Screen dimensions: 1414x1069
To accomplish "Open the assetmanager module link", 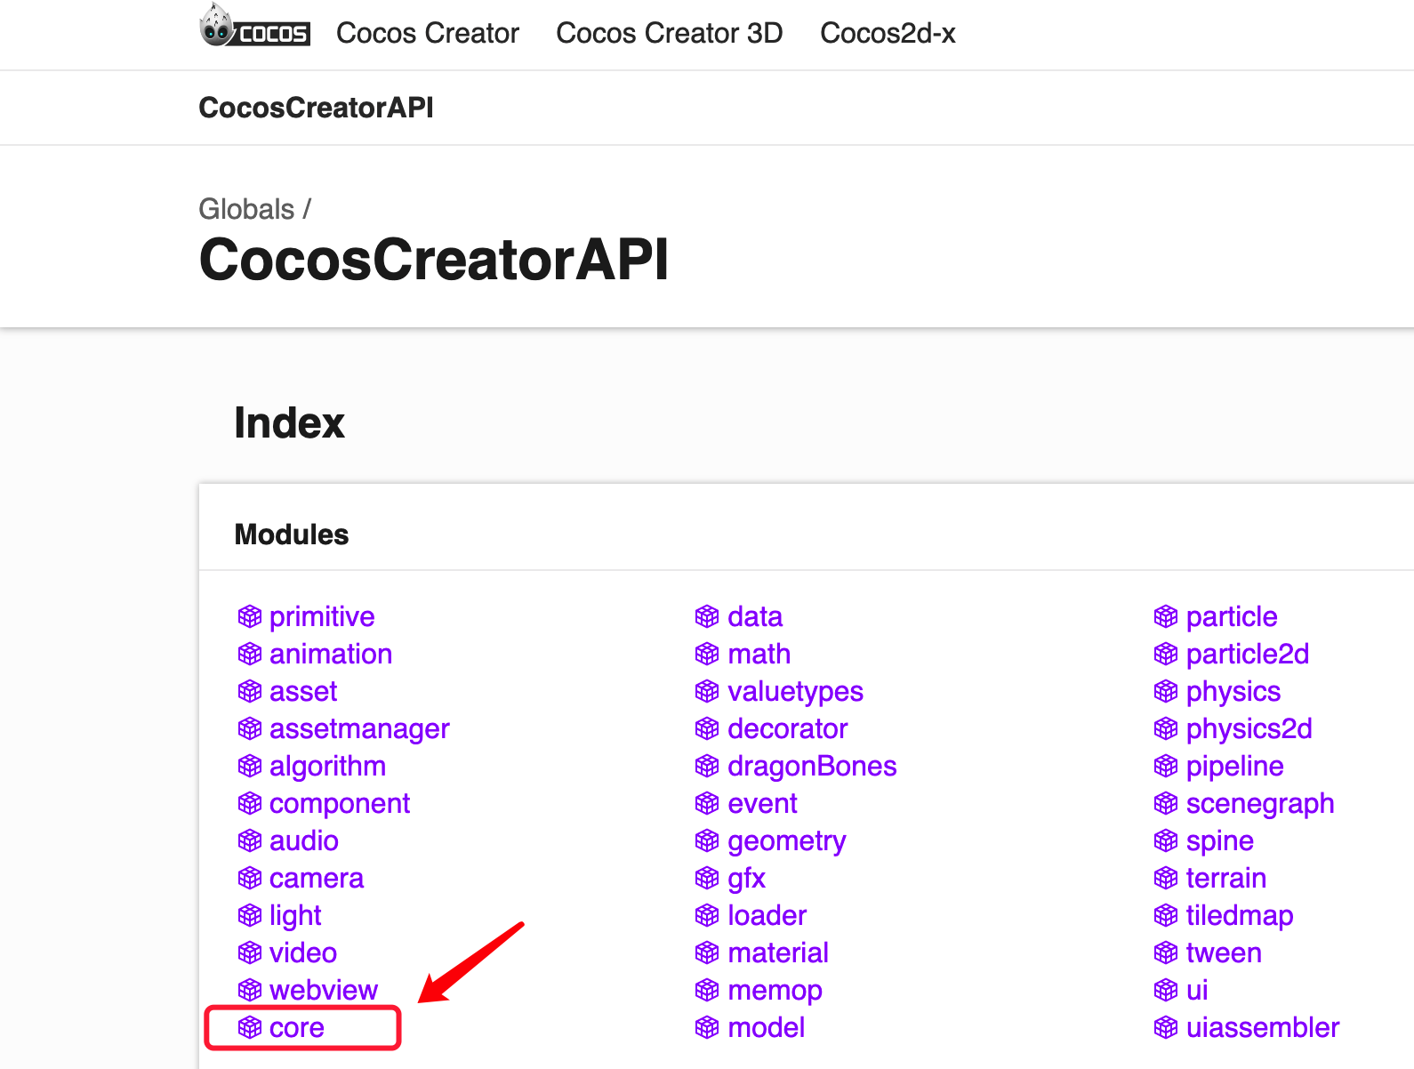I will 359,728.
